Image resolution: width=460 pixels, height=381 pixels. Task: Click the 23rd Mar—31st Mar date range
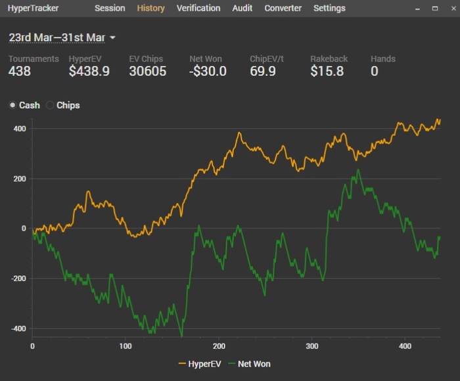57,37
